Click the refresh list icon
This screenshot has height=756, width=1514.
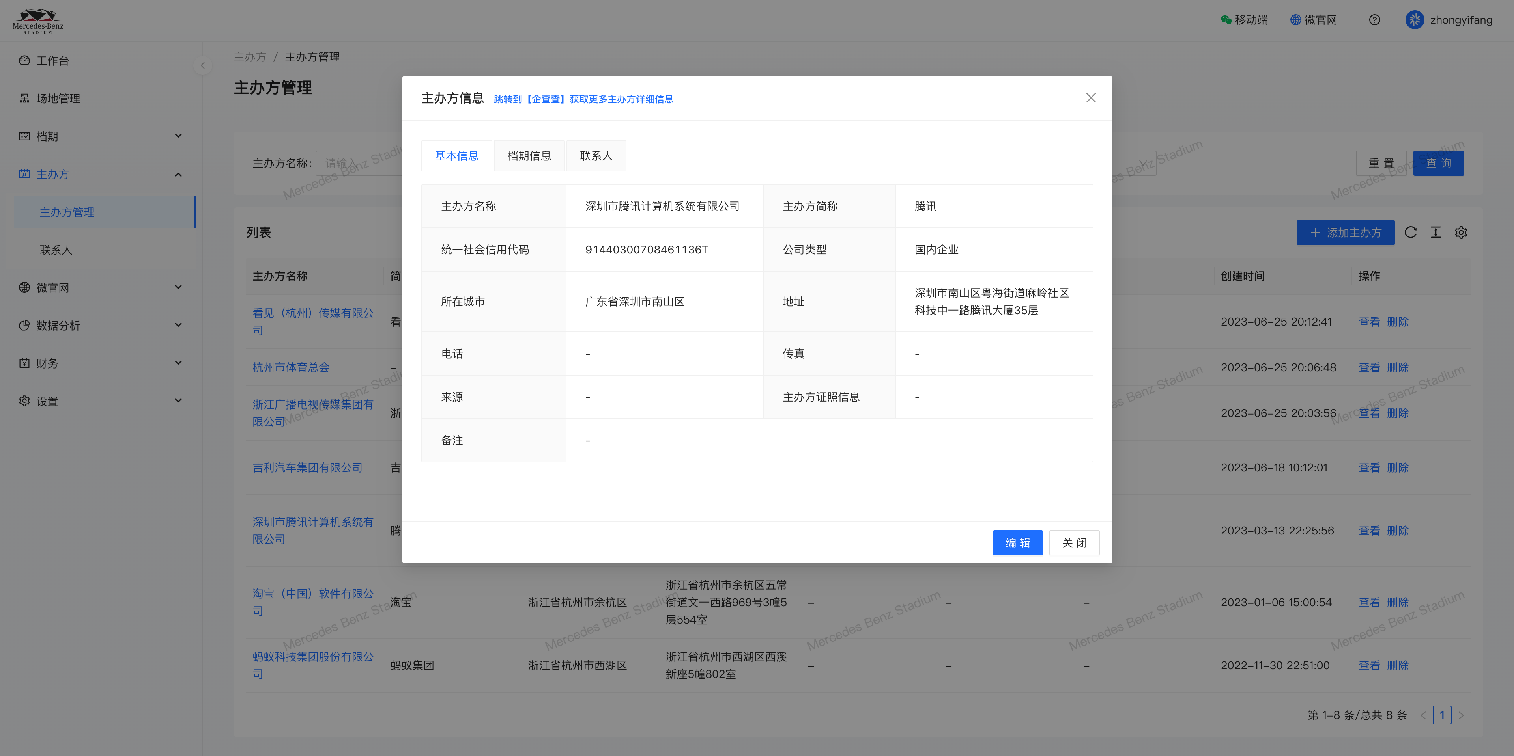click(x=1411, y=233)
